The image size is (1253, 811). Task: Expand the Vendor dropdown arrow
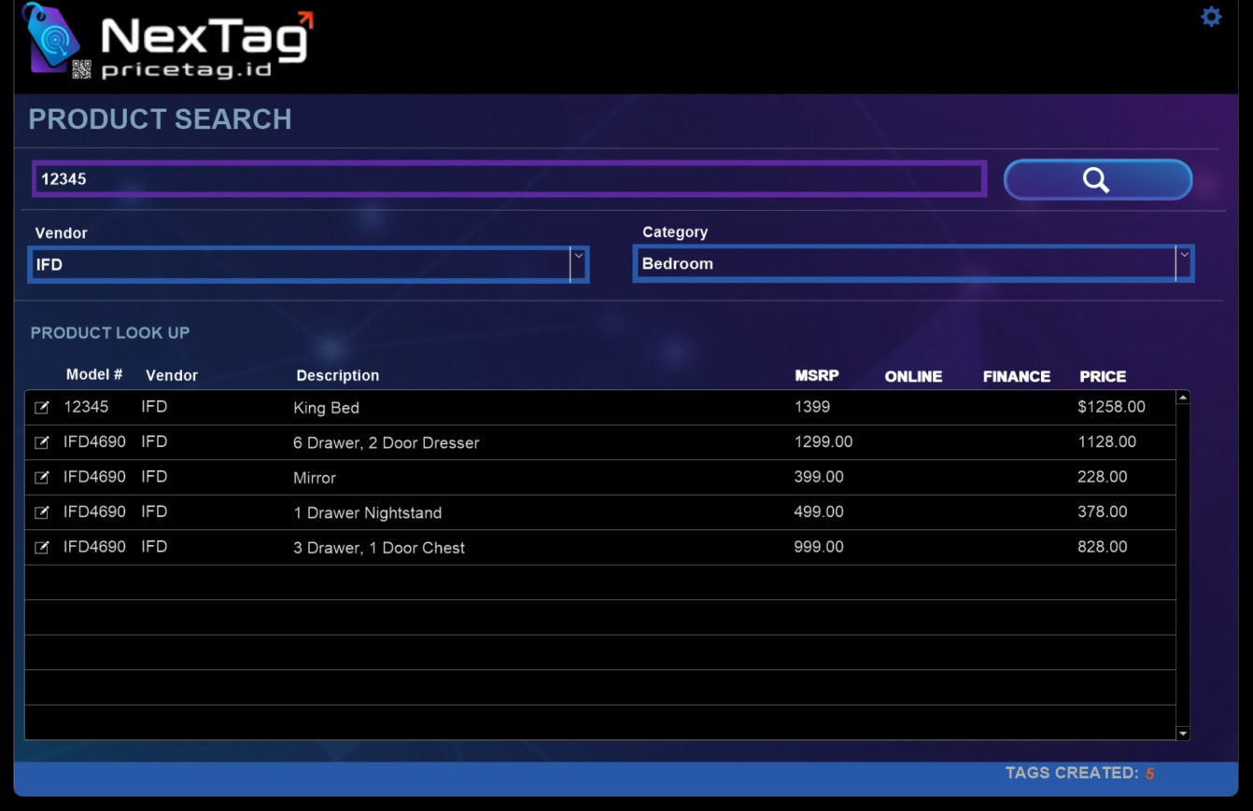tap(578, 264)
